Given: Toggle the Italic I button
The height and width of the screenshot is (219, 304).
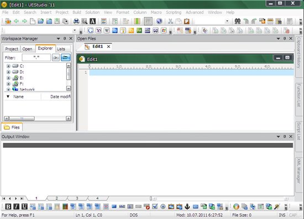Looking at the screenshot, I should click(16, 206).
